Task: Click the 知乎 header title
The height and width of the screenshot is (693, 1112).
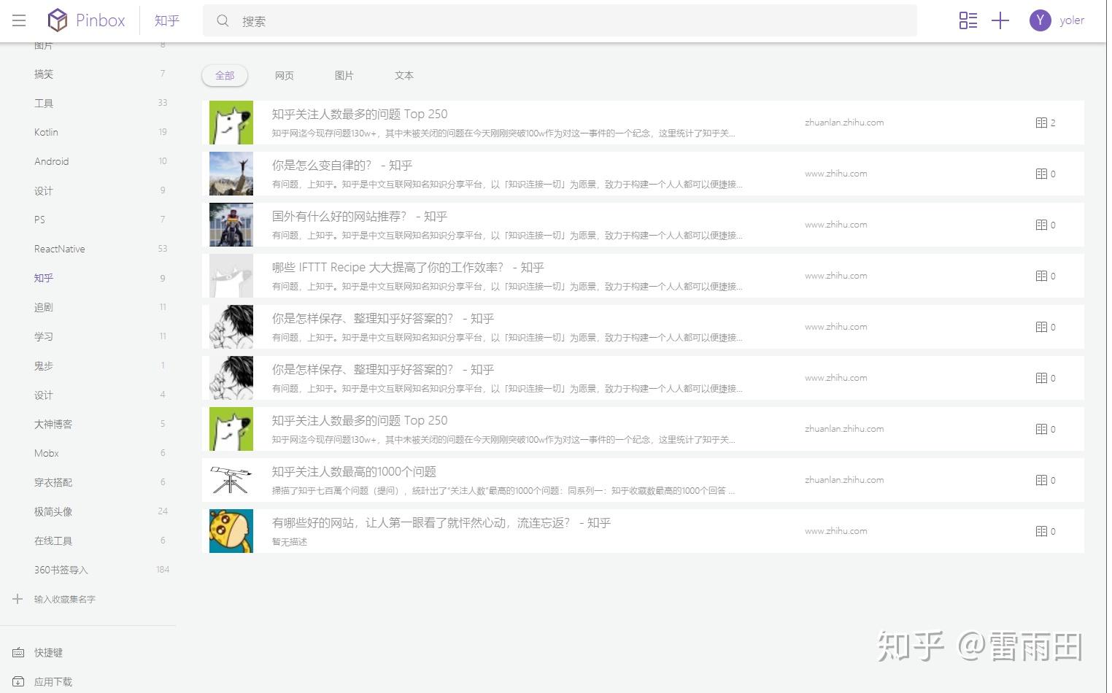Action: pyautogui.click(x=167, y=20)
